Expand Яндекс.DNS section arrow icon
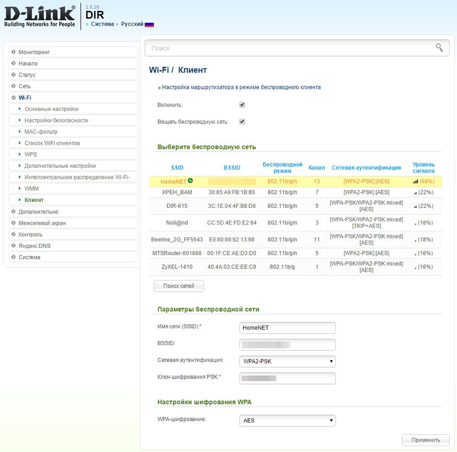This screenshot has width=457, height=452. (13, 246)
